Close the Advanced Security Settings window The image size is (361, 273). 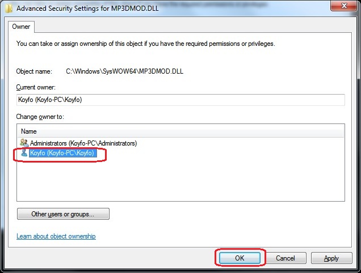point(344,6)
